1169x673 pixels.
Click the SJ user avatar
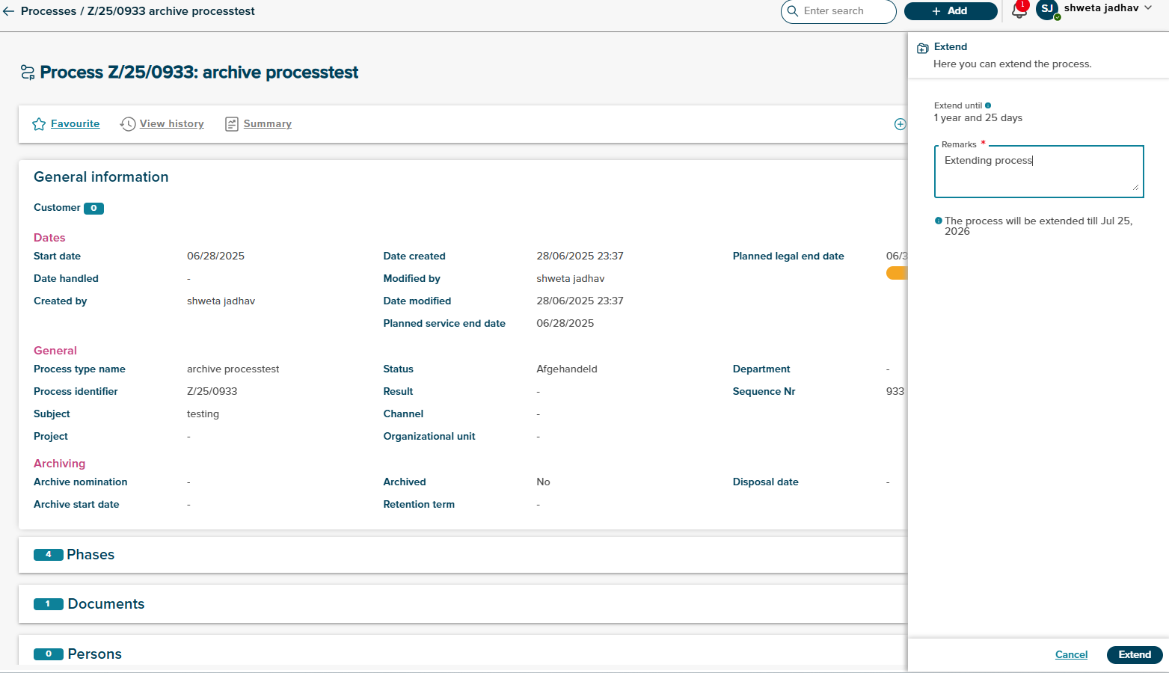(1047, 9)
